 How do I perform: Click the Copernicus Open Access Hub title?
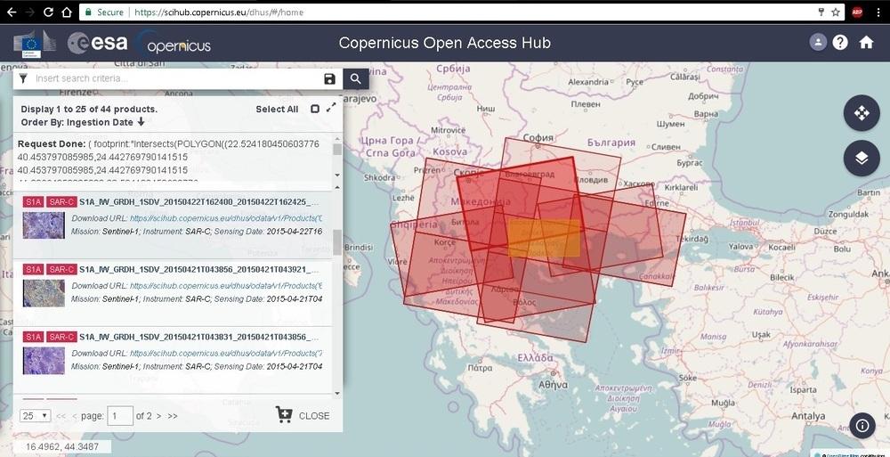coord(444,43)
